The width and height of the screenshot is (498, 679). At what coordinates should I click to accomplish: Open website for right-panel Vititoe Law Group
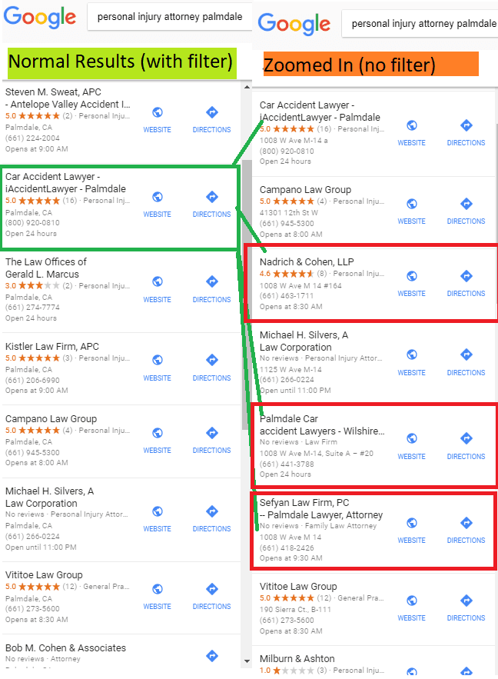[x=411, y=608]
